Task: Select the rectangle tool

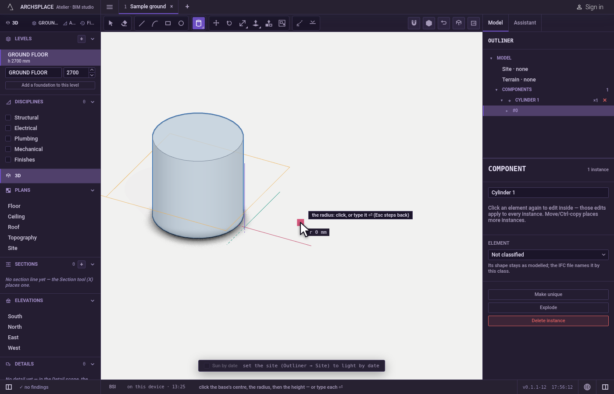Action: click(x=168, y=23)
